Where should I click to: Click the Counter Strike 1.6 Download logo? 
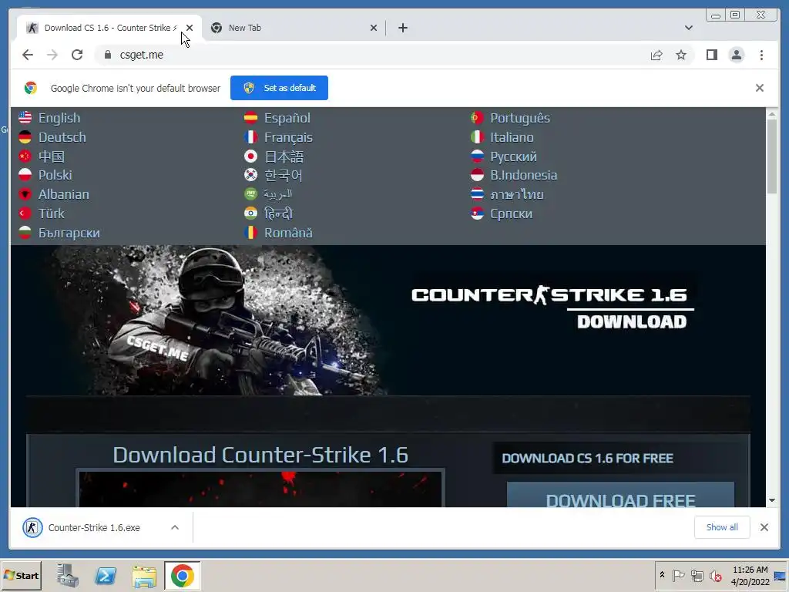[552, 307]
